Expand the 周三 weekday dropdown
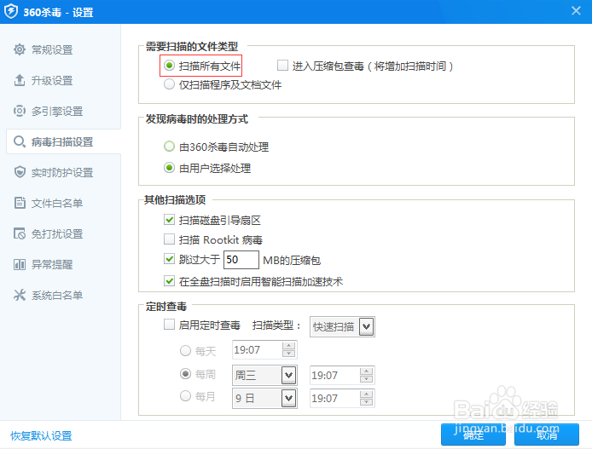592x449 pixels. [x=287, y=375]
